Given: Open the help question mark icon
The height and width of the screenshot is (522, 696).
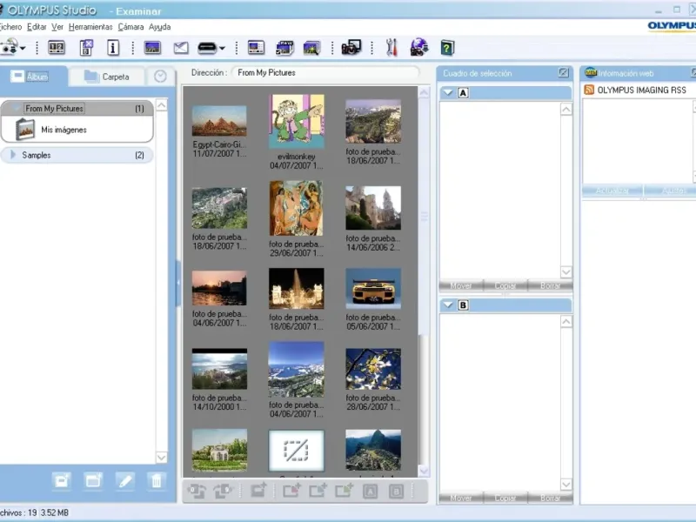Looking at the screenshot, I should (447, 48).
